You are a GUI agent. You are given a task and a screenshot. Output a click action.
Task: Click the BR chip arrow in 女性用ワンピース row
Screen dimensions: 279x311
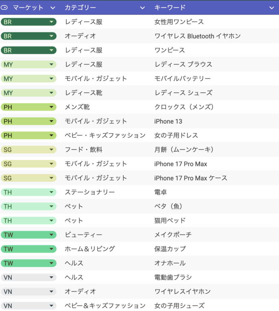click(51, 22)
